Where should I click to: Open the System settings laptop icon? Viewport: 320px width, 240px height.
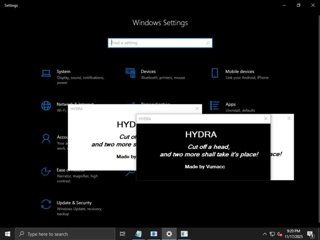click(46, 73)
